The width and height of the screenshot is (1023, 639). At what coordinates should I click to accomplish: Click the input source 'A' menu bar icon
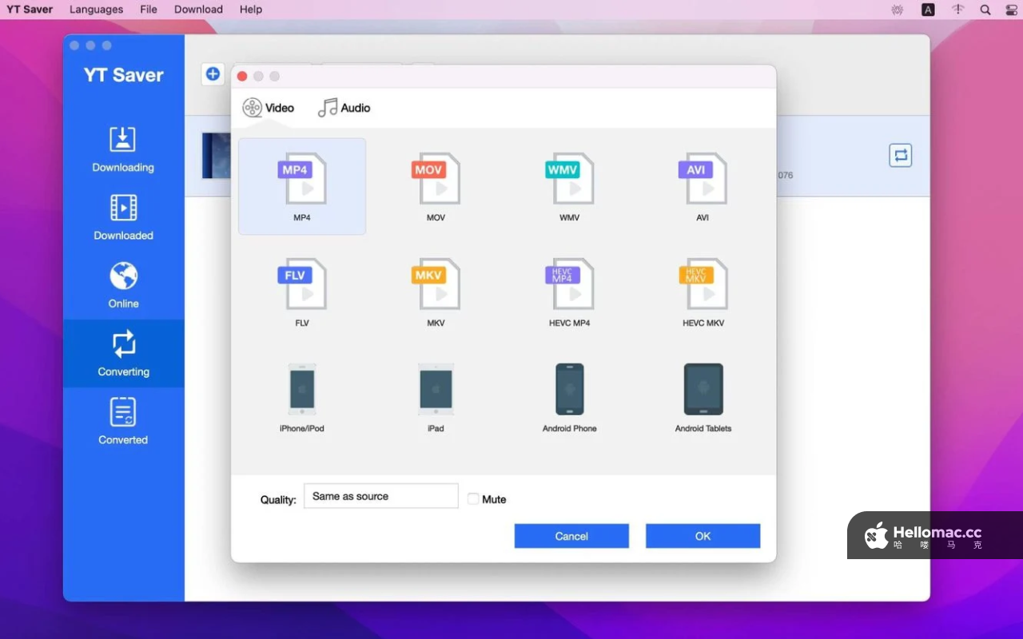coord(928,10)
